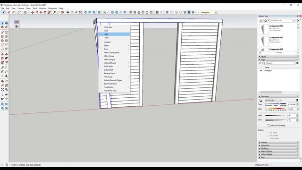Pick the Eraser tool in top toolbar
Viewport: 302px width, 170px height.
pos(9,12)
